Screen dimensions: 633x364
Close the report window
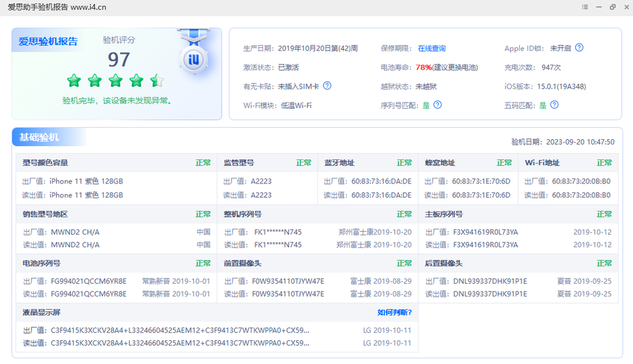[628, 7]
